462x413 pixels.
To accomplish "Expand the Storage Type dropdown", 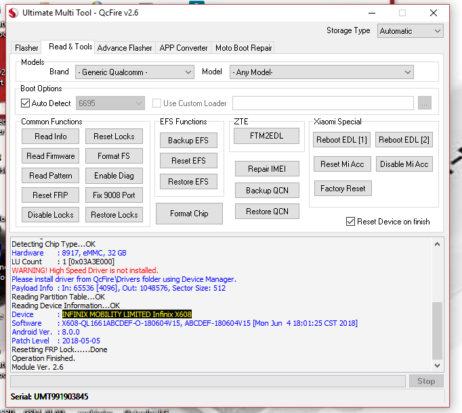I will (x=410, y=31).
